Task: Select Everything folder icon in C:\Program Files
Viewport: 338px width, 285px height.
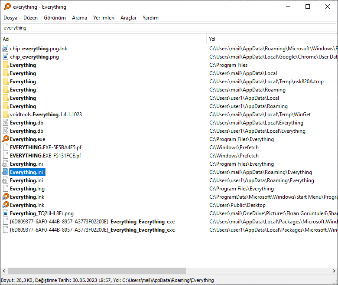Action: (6, 65)
